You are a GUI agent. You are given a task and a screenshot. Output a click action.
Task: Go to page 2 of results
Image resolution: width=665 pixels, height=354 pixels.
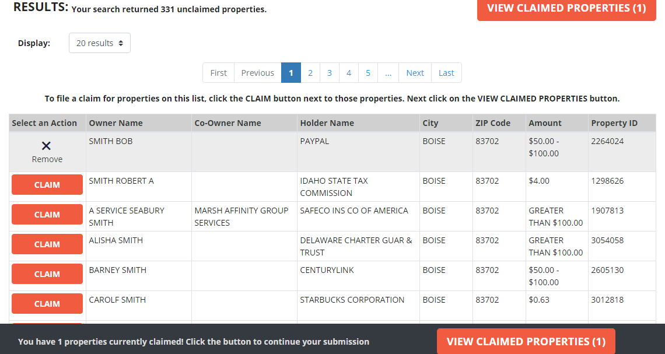[310, 72]
